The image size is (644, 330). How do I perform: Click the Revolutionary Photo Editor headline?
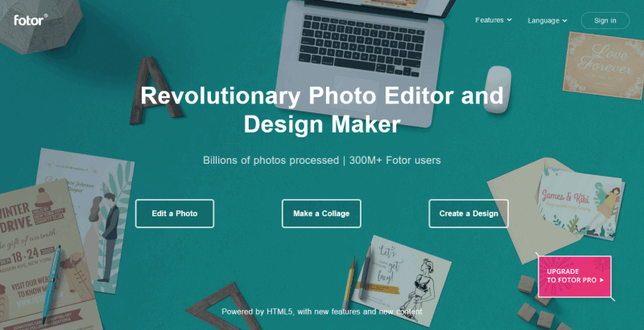322,110
